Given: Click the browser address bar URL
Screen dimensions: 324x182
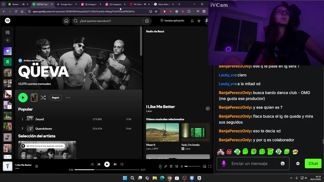Looking at the screenshot, I should 84,11.
